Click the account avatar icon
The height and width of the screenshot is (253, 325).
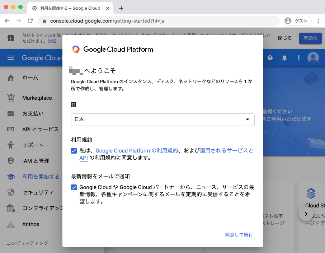313,58
